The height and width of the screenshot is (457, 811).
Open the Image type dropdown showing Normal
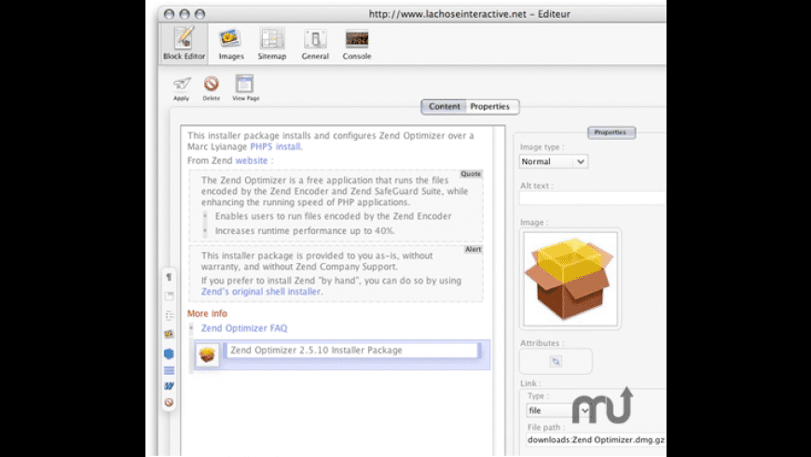(554, 161)
